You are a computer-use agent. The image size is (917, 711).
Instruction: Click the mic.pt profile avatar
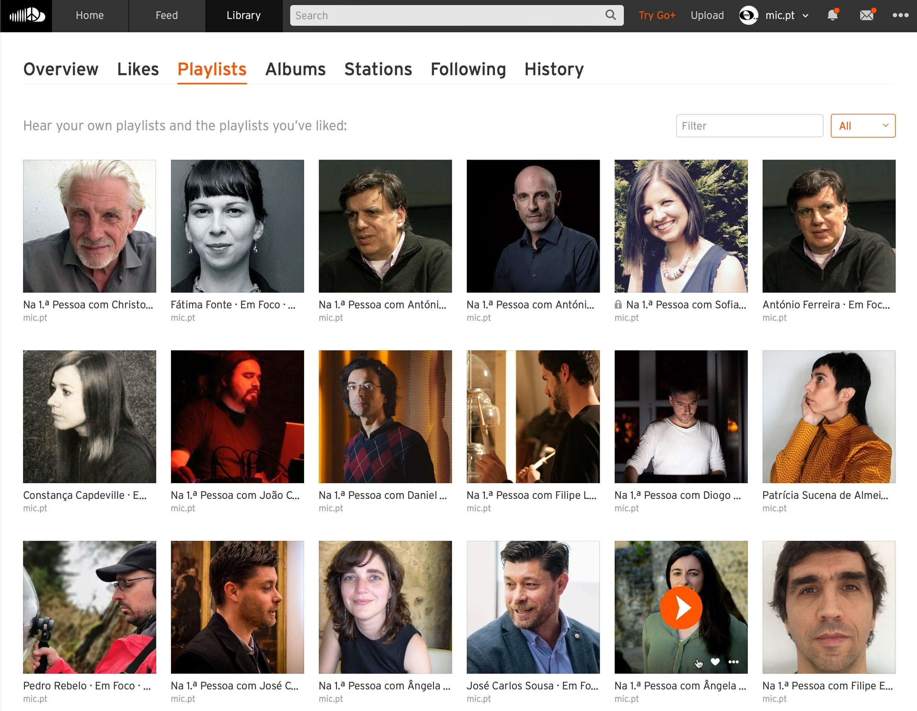748,15
